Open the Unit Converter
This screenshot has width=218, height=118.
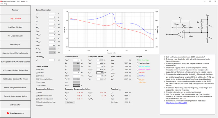pos(15,105)
